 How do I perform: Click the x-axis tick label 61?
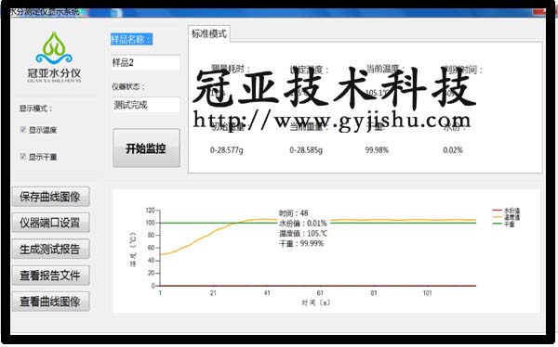[320, 293]
